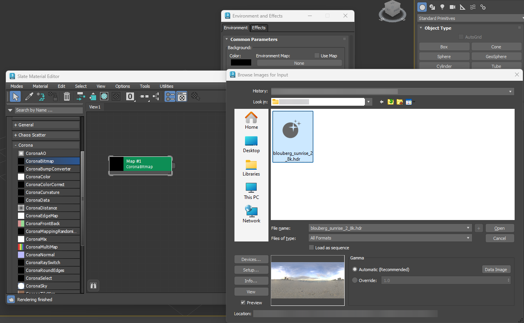Viewport: 524px width, 323px height.
Task: Select Automatic (Recommended) gamma radio button
Action: click(355, 270)
